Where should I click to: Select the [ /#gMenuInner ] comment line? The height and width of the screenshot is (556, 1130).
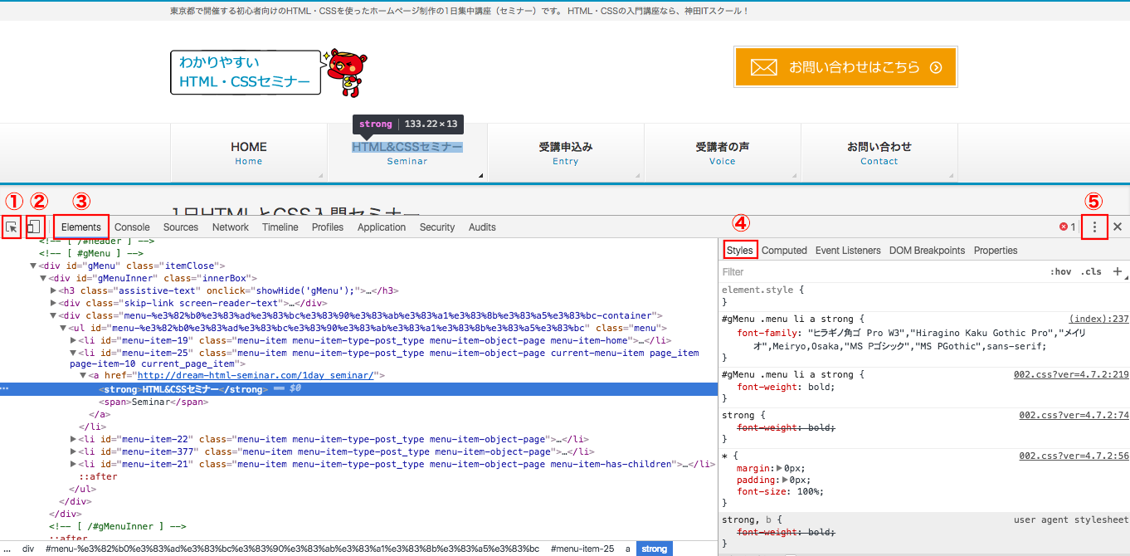pyautogui.click(x=117, y=526)
